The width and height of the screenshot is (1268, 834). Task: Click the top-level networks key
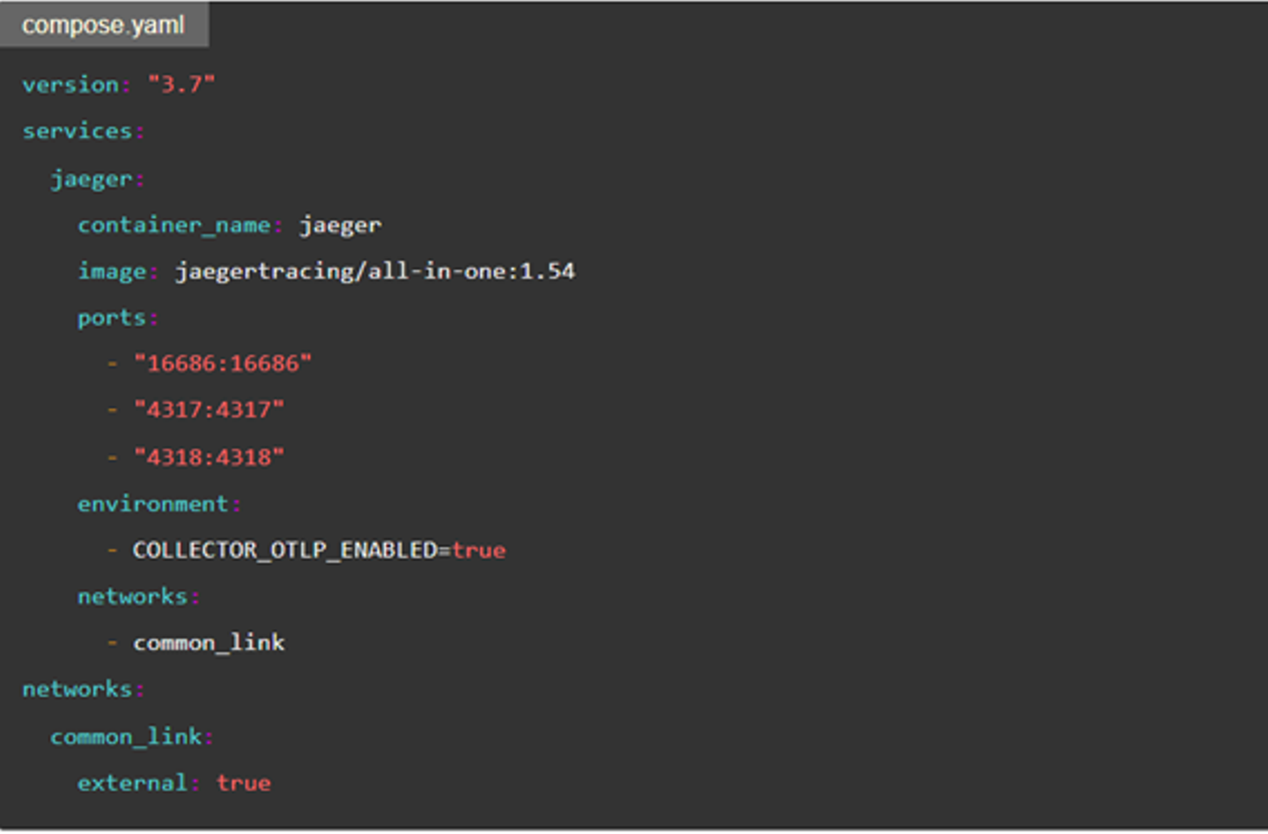(x=77, y=690)
